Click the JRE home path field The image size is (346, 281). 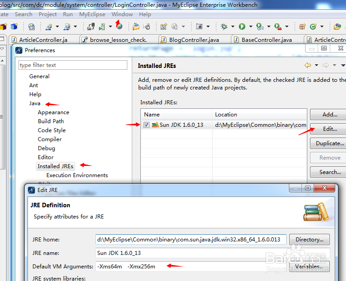tap(191, 240)
